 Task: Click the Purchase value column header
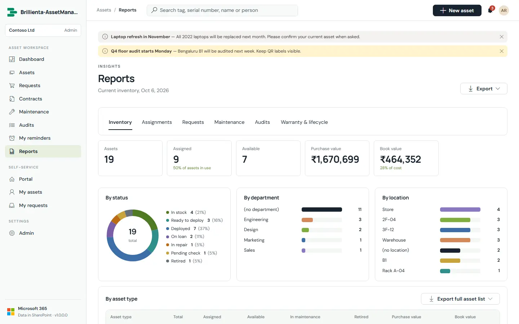pos(407,317)
